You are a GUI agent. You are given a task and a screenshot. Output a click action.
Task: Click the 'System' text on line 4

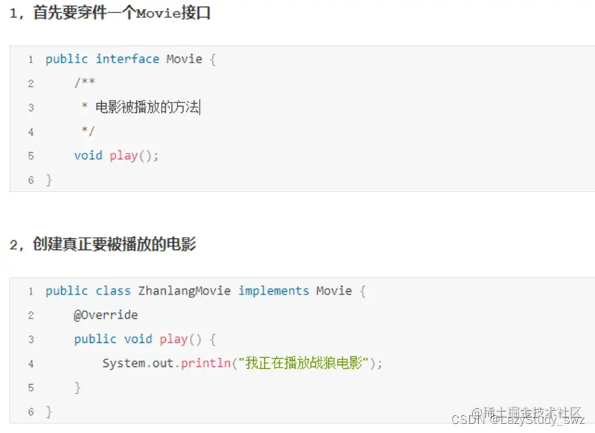click(x=124, y=363)
